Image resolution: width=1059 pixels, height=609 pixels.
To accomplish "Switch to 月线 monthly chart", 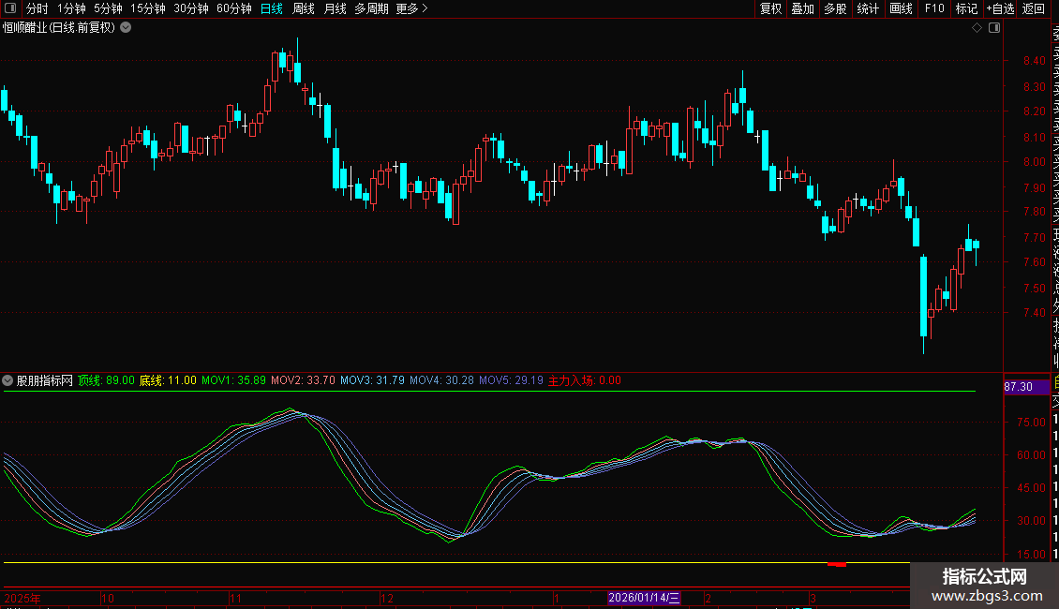I will (335, 8).
